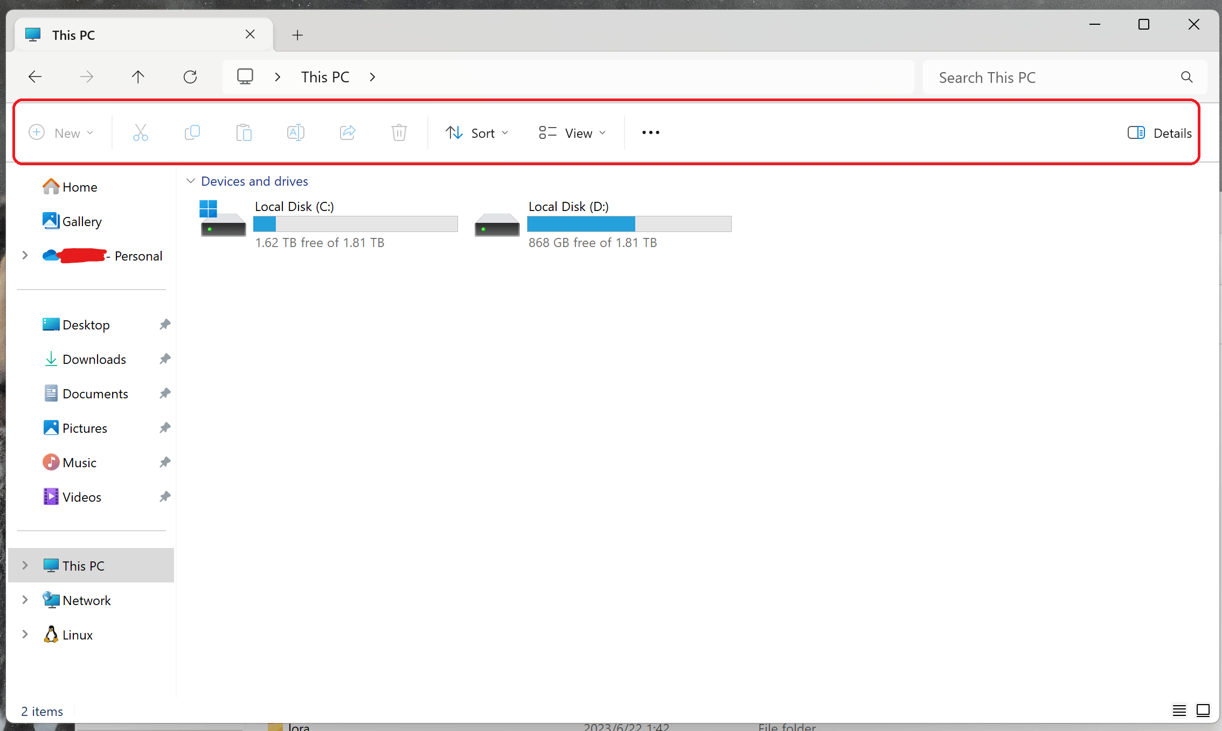Switch to large thumbnails view in status bar
The height and width of the screenshot is (731, 1222).
1203,711
